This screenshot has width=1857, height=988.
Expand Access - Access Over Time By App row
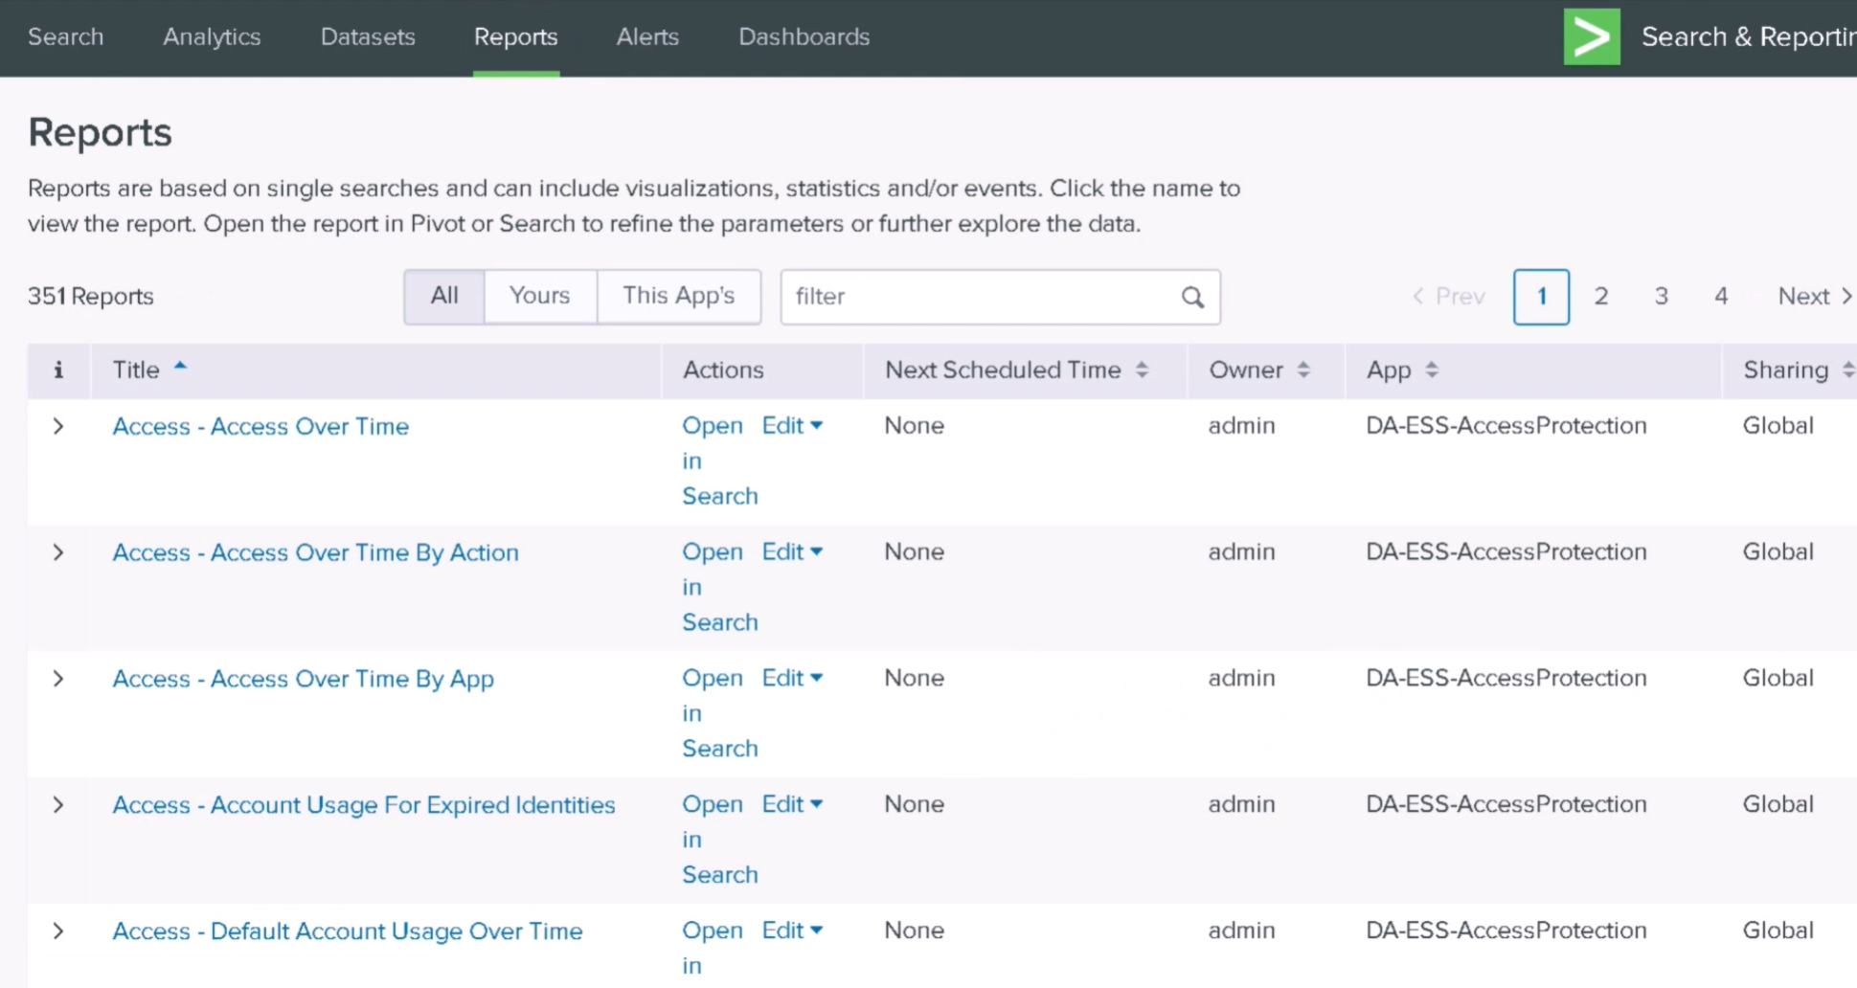pos(58,679)
